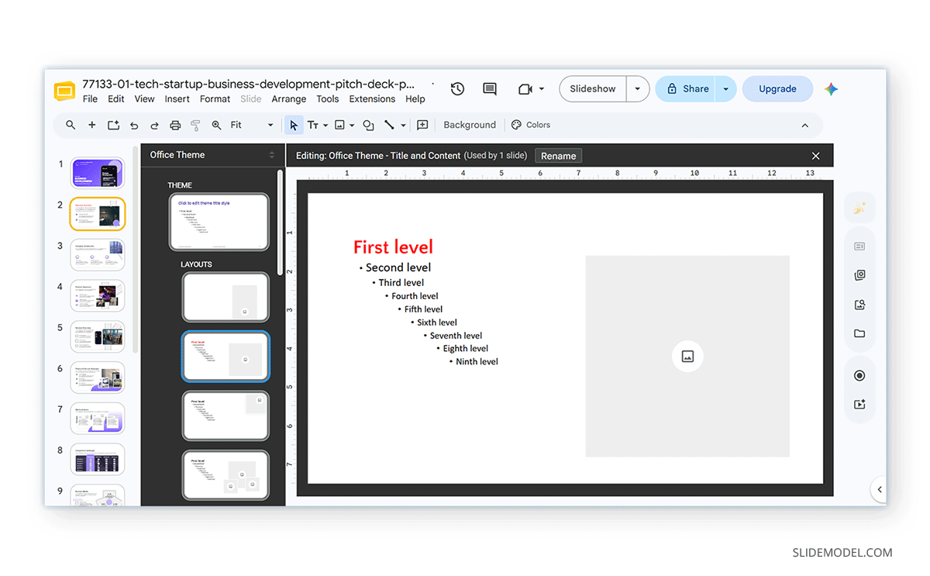Open video call dropdown arrow
Viewport: 930px width, 576px height.
[x=541, y=89]
